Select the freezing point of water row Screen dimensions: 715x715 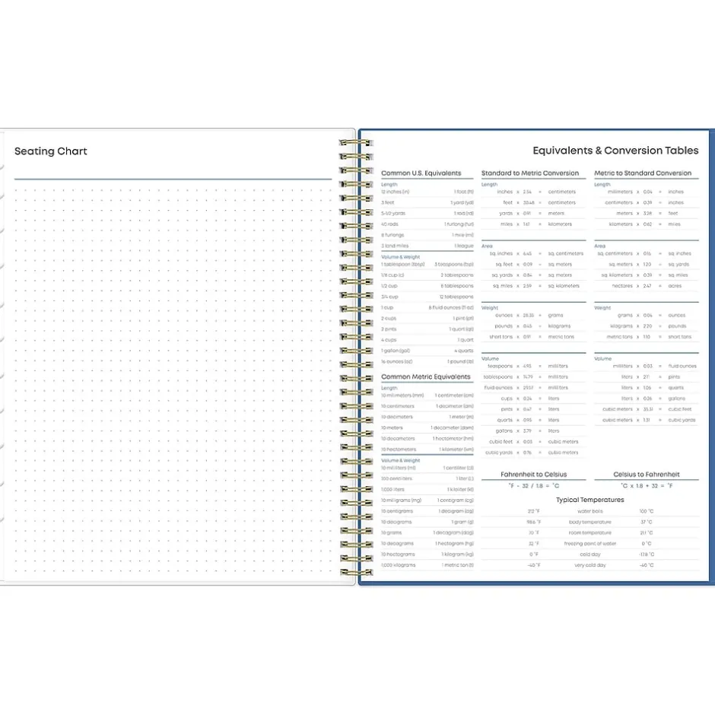[589, 544]
